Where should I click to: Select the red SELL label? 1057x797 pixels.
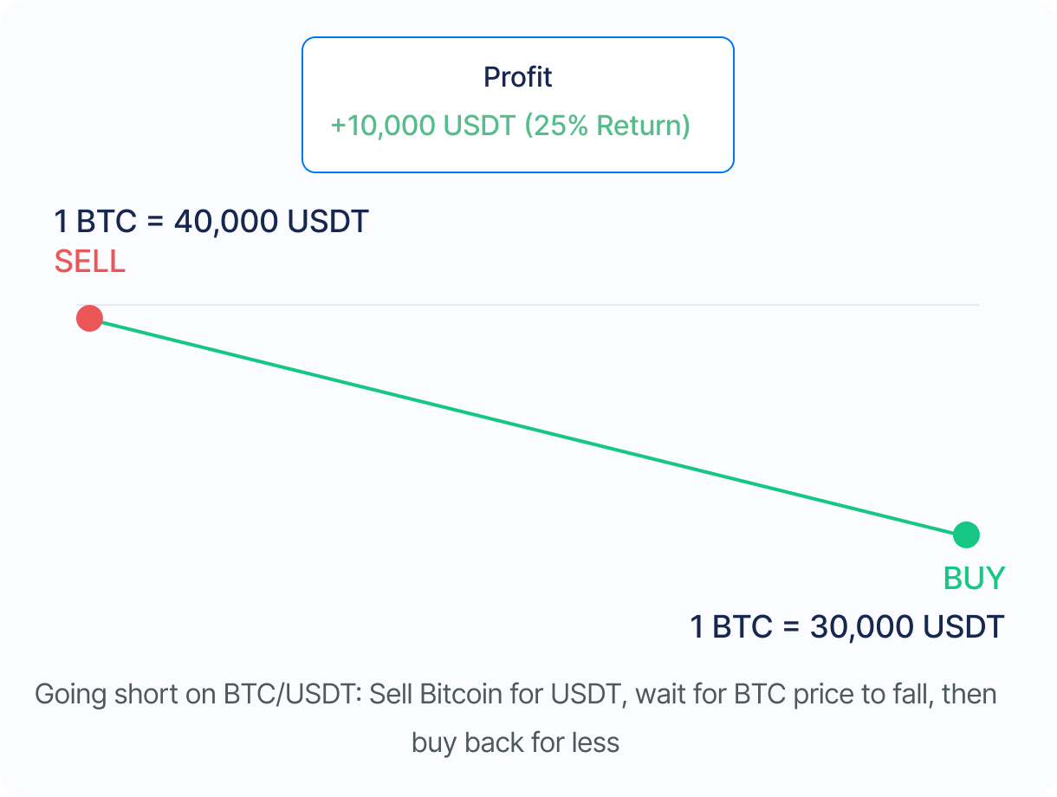click(90, 262)
